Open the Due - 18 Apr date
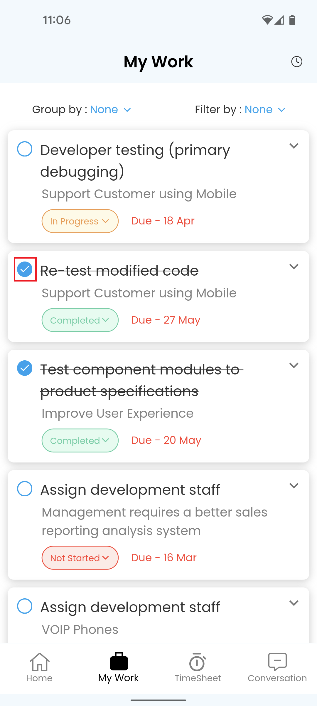The height and width of the screenshot is (706, 317). pos(163,221)
